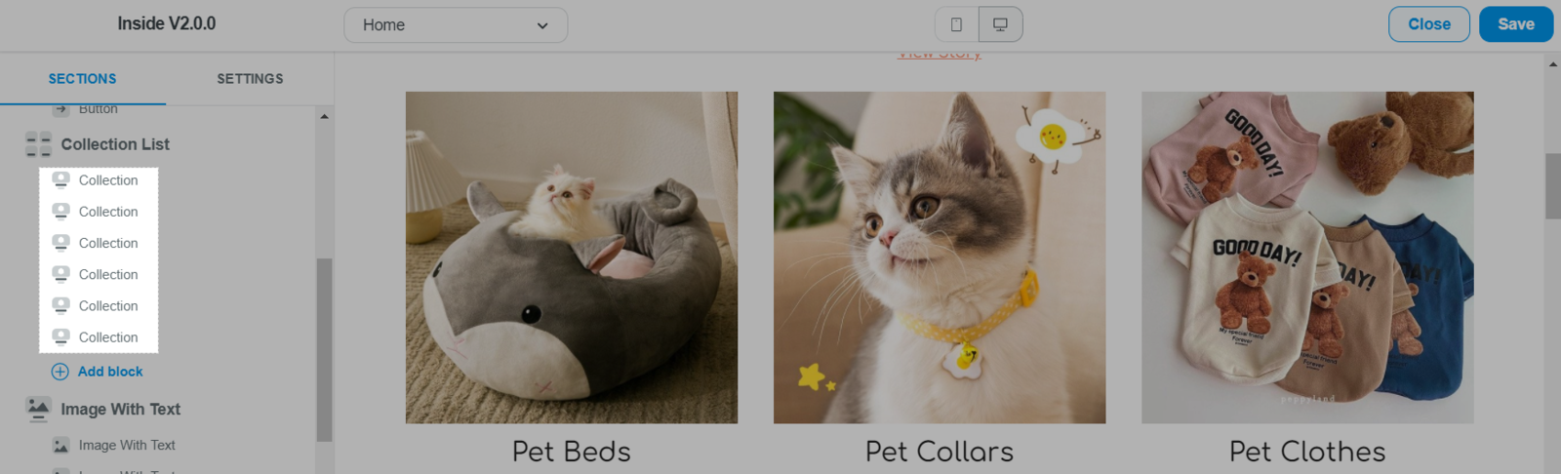
Task: Click the page scrollbar up arrow
Action: point(1552,63)
